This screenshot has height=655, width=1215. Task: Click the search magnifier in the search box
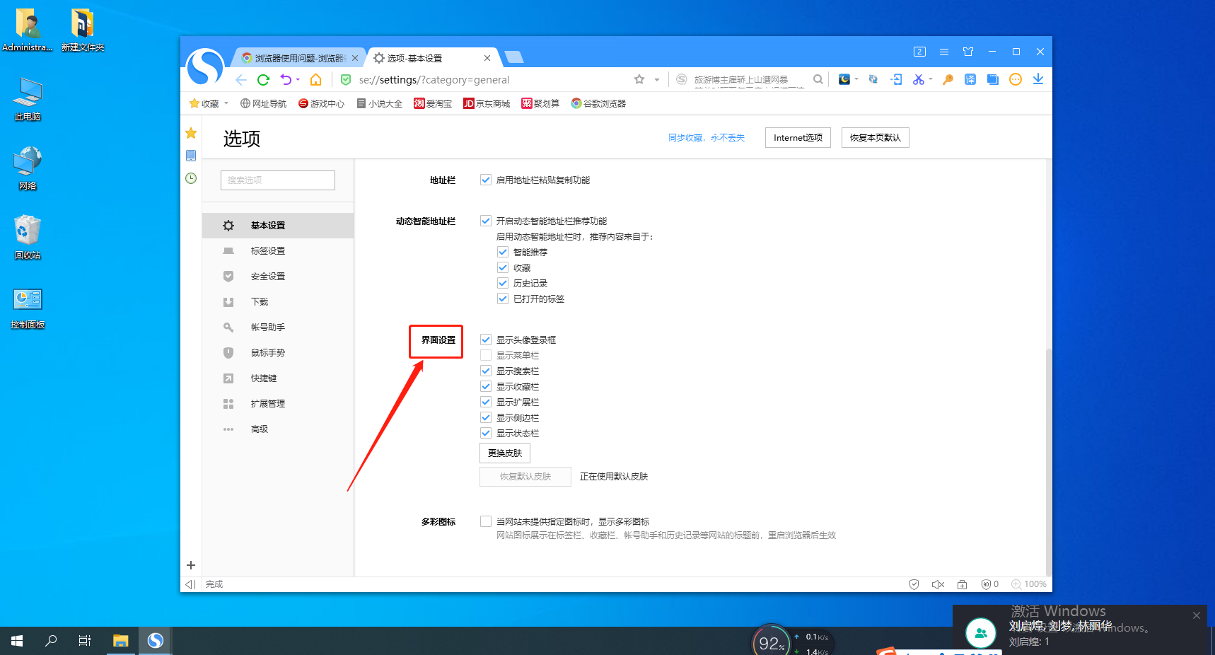(818, 79)
